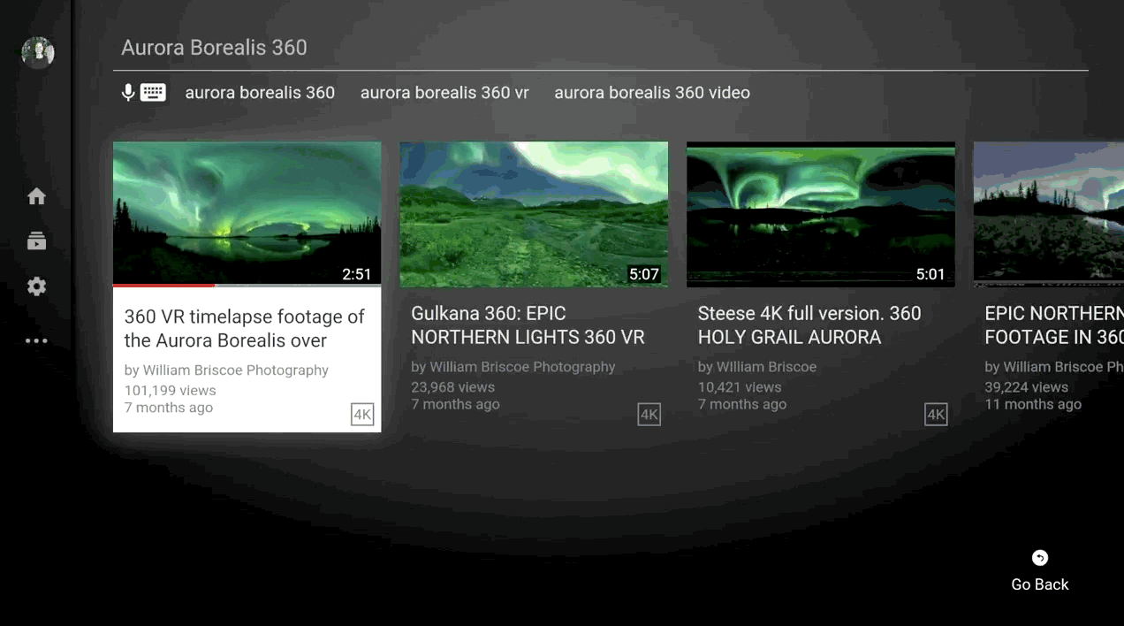Click '11 months ago' text

1033,404
